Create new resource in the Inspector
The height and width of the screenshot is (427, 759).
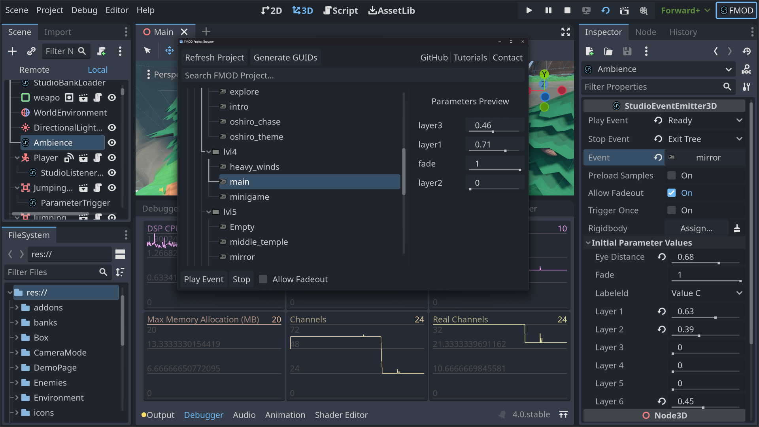click(x=589, y=51)
